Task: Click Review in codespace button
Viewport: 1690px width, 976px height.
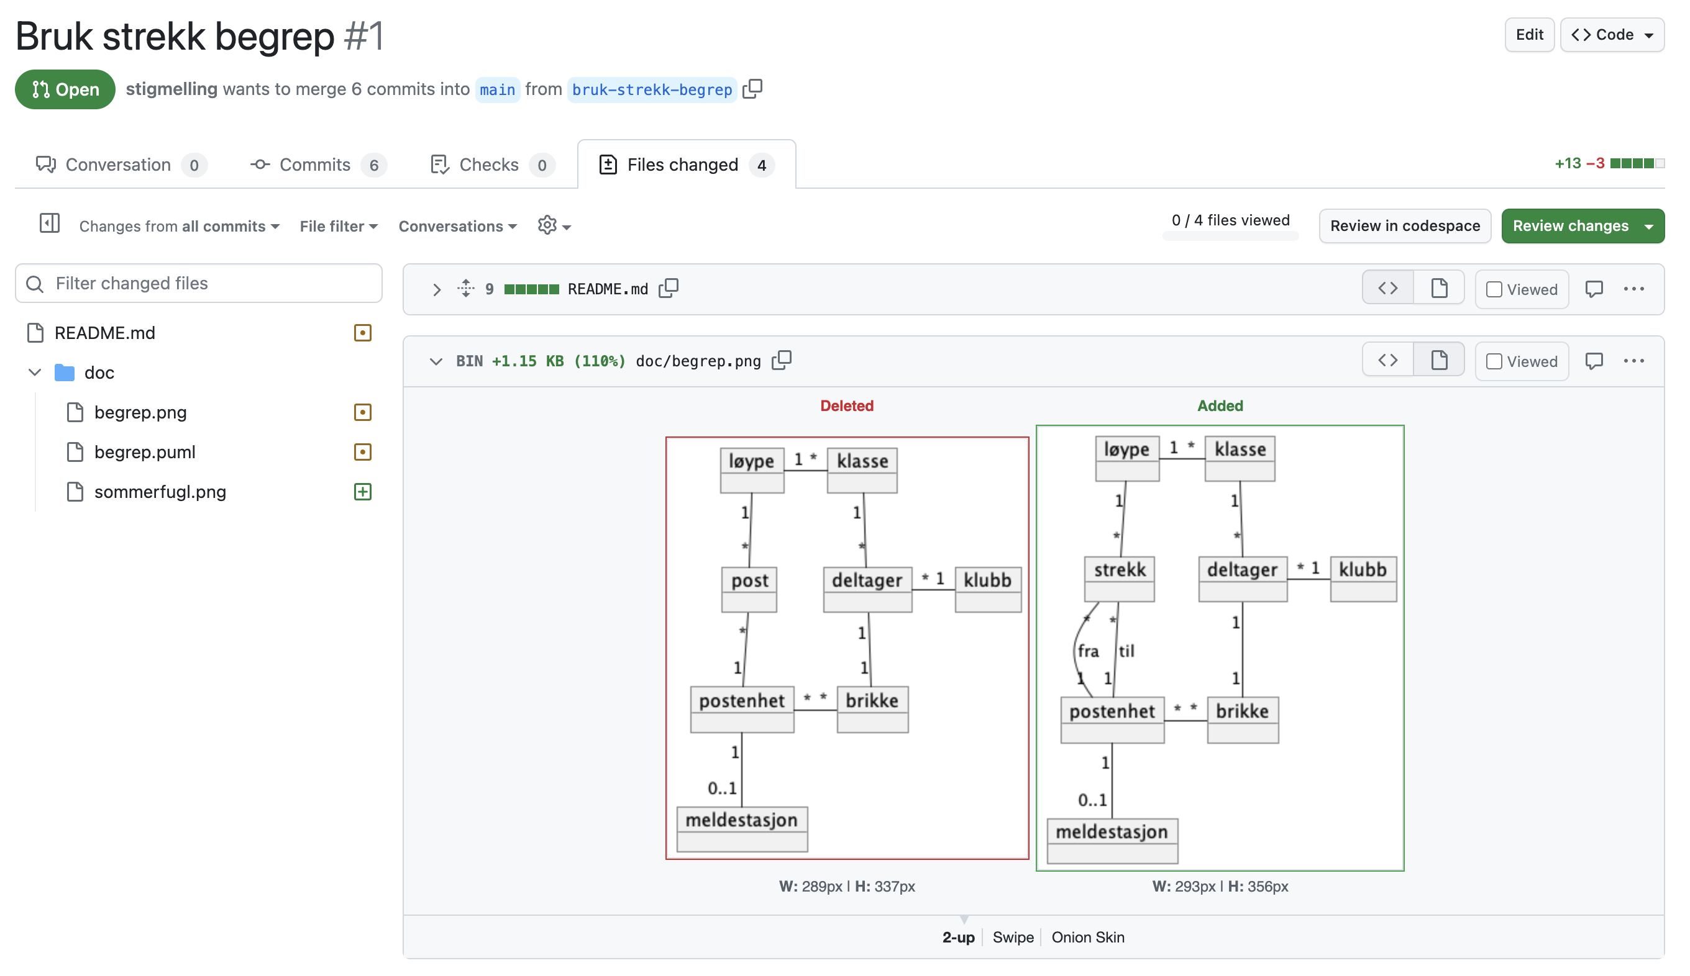Action: [x=1404, y=226]
